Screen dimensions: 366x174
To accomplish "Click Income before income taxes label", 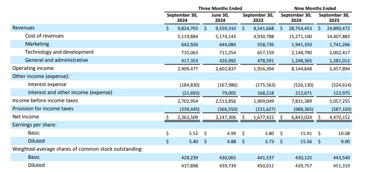I will coord(45,101).
